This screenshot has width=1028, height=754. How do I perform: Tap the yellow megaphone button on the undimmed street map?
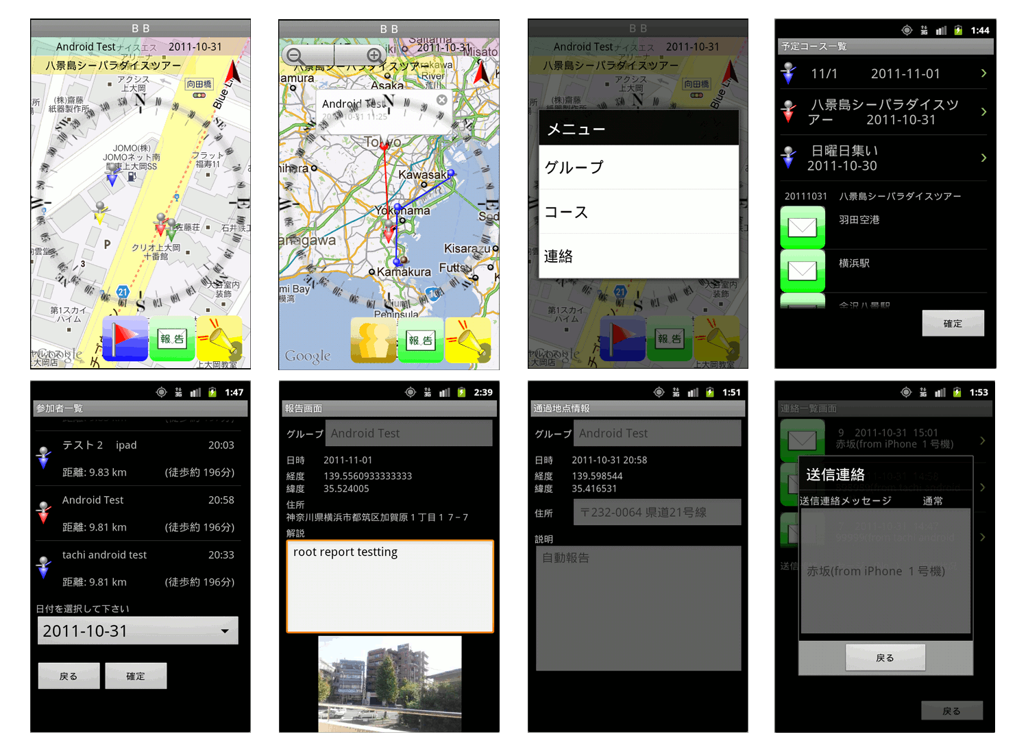tap(219, 338)
